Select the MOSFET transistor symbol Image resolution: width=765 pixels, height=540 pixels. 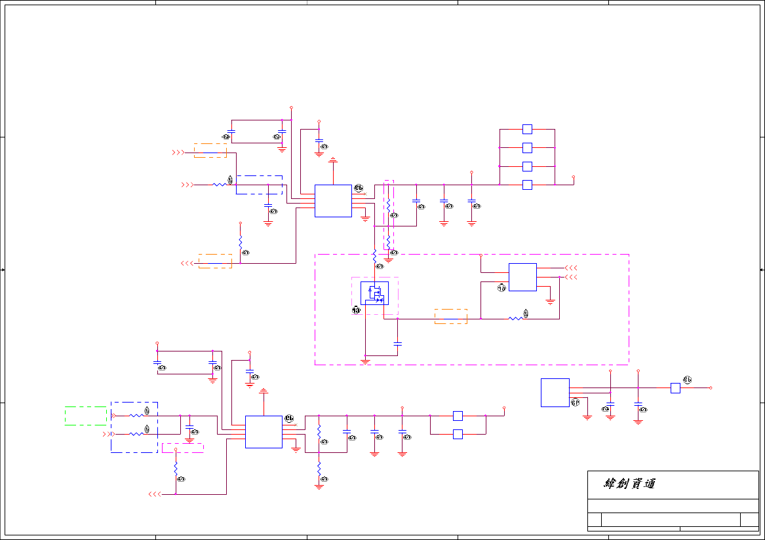pyautogui.click(x=375, y=293)
